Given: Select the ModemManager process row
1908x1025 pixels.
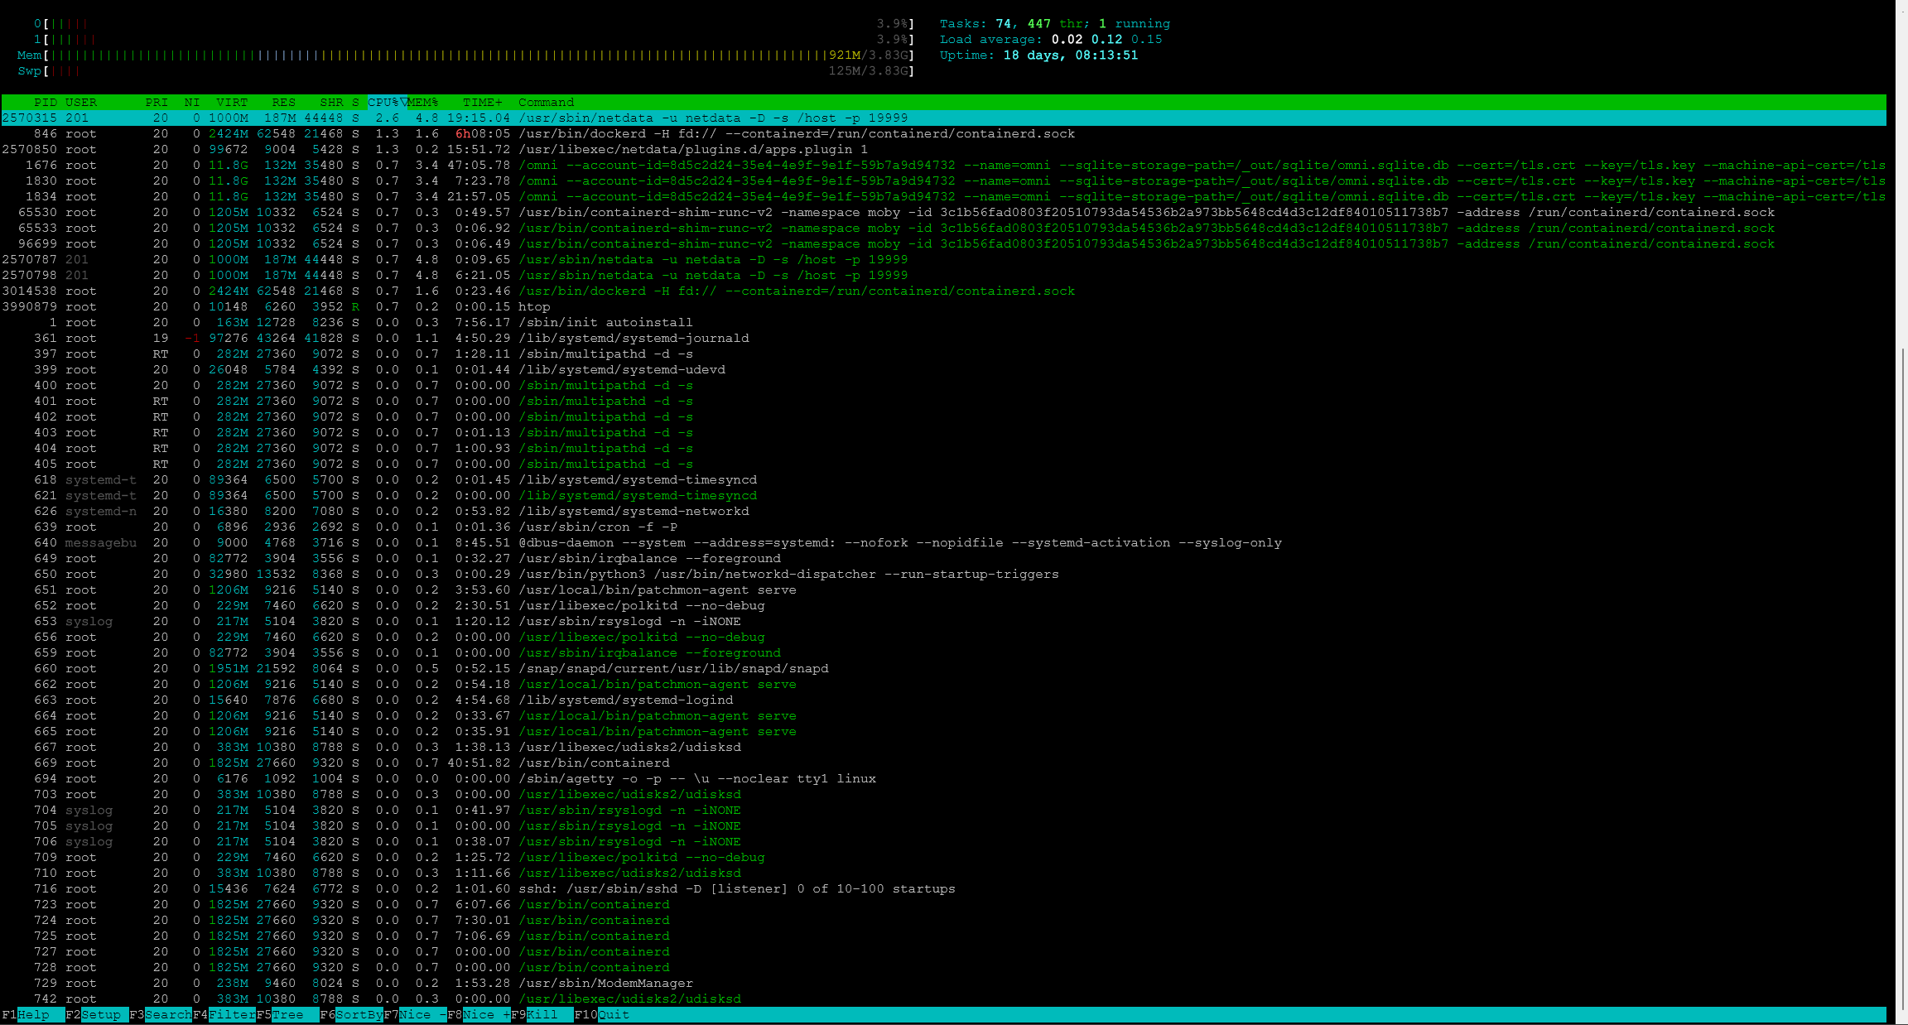Looking at the screenshot, I should (605, 983).
